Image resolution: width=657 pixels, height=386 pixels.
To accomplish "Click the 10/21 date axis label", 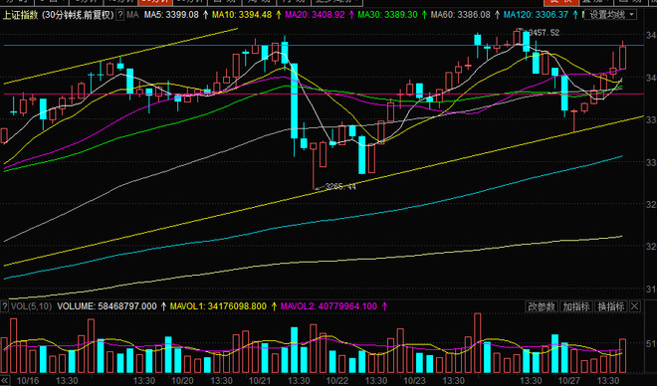I will 260,381.
